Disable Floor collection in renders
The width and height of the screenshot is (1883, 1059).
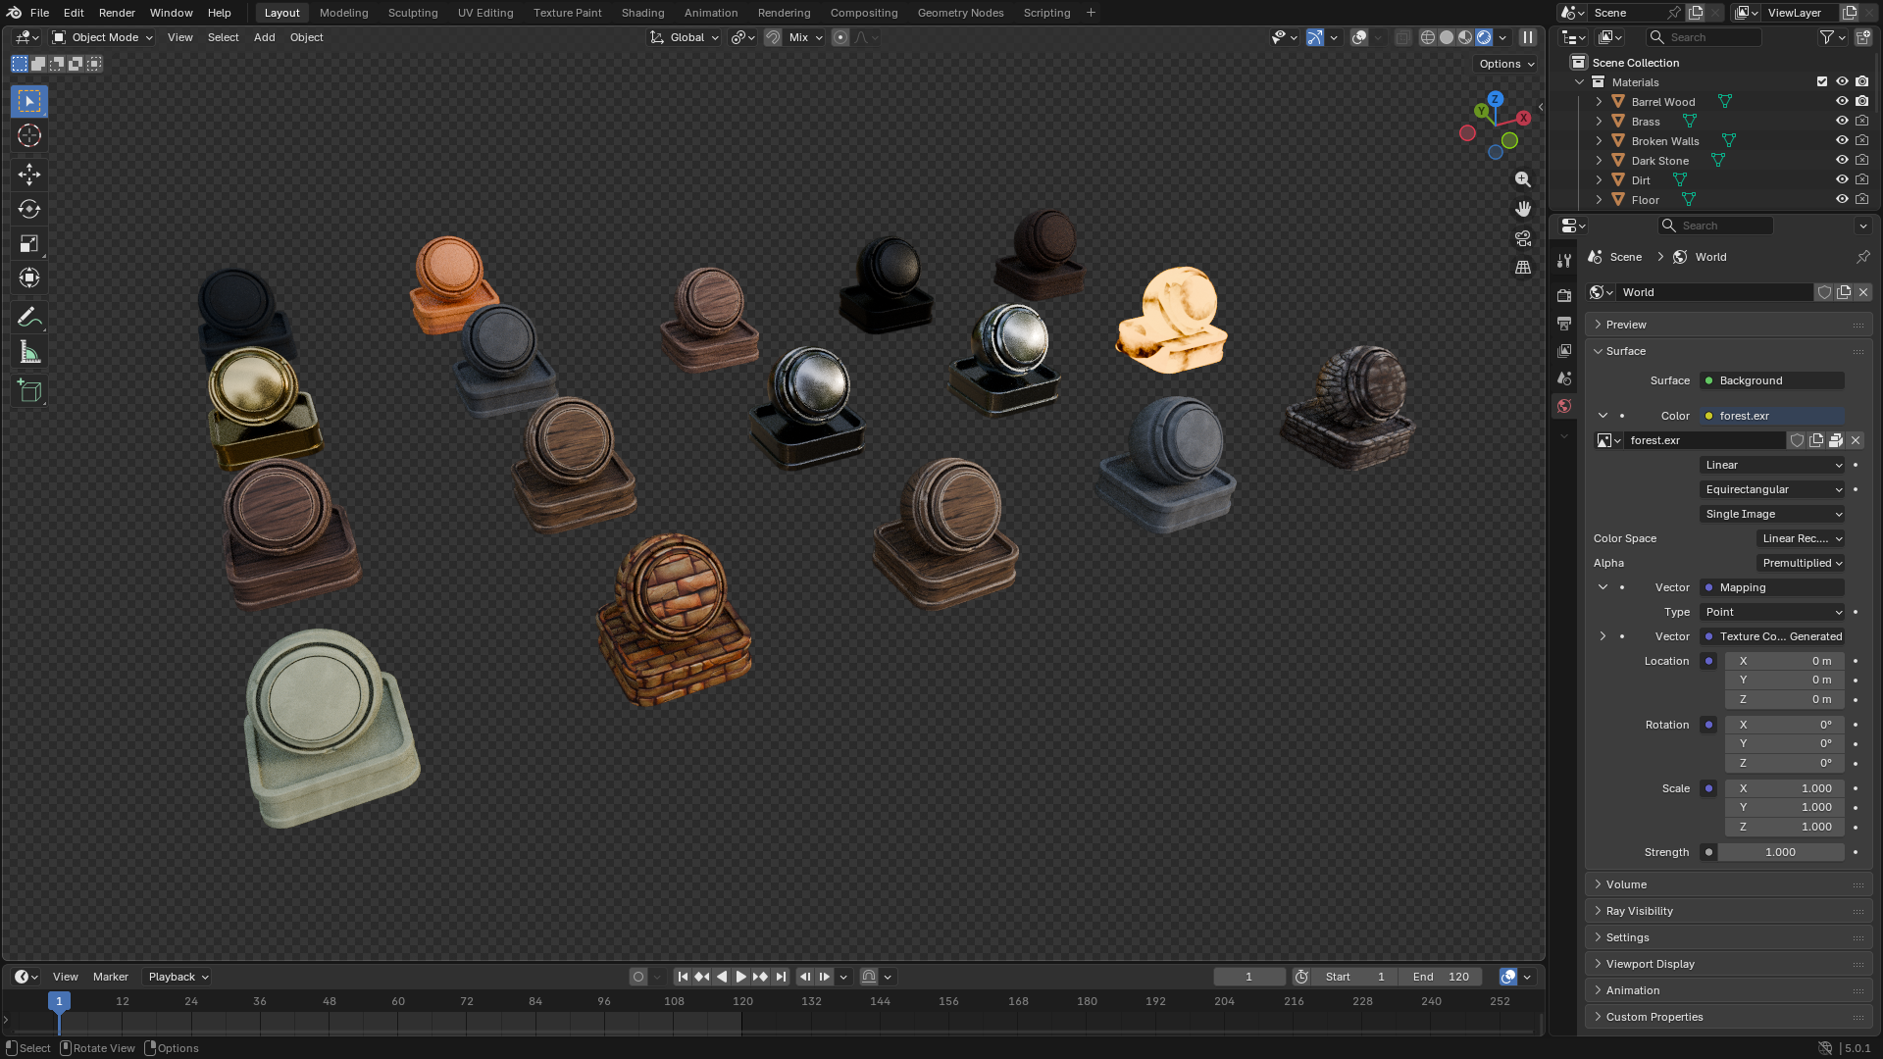tap(1861, 199)
